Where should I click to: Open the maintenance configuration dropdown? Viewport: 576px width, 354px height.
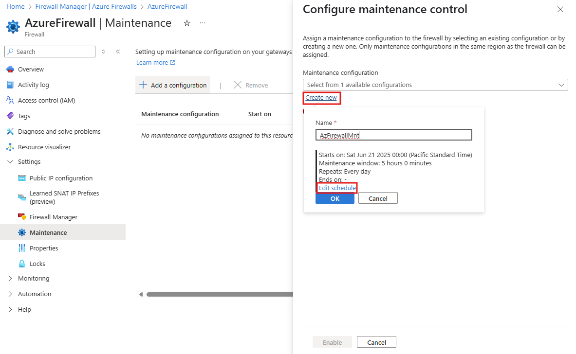435,84
